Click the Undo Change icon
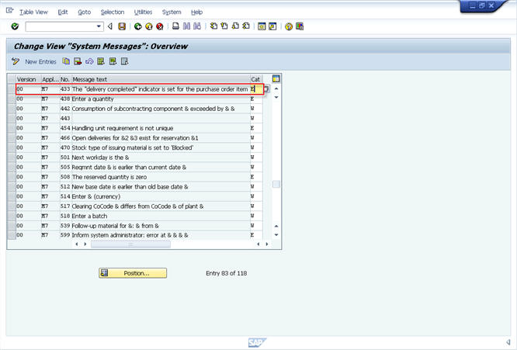Screen dimensions: 517x350 (x=89, y=61)
